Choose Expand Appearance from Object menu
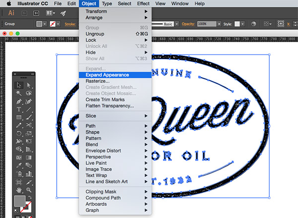298x218 pixels. (115, 75)
